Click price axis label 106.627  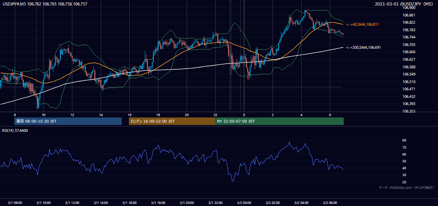click(x=409, y=59)
